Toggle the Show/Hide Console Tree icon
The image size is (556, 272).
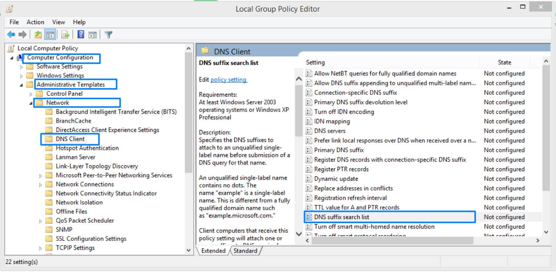pos(50,34)
